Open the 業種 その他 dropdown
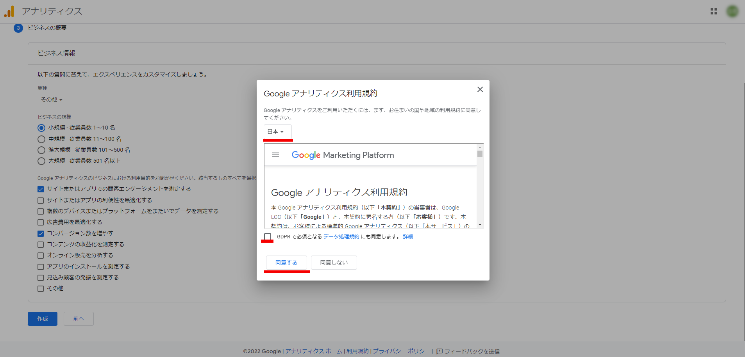Viewport: 745px width, 357px height. pos(52,99)
